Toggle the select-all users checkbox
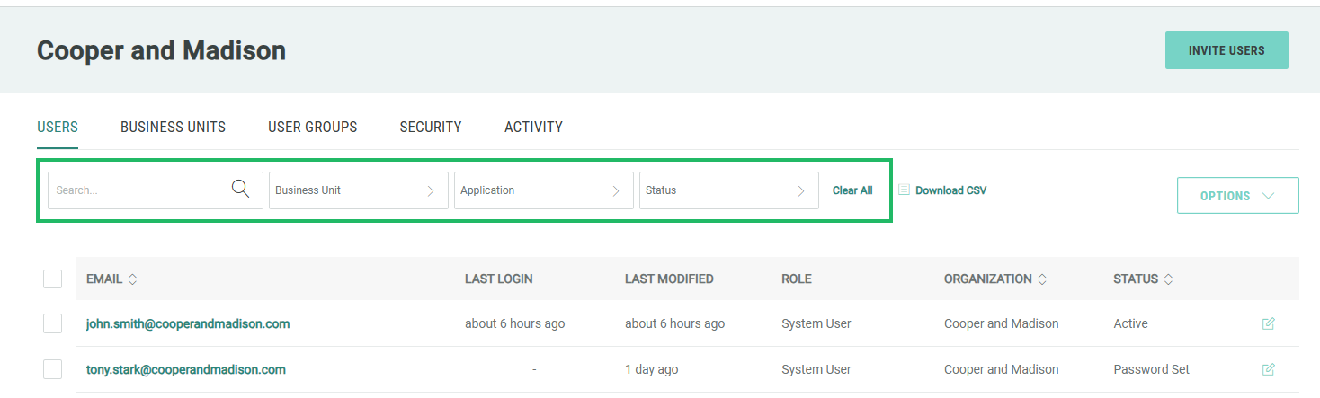 point(53,279)
